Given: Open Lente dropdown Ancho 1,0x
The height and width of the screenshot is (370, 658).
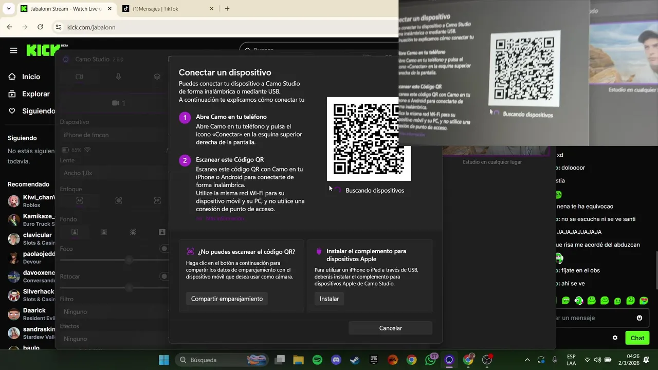Looking at the screenshot, I should click(114, 173).
